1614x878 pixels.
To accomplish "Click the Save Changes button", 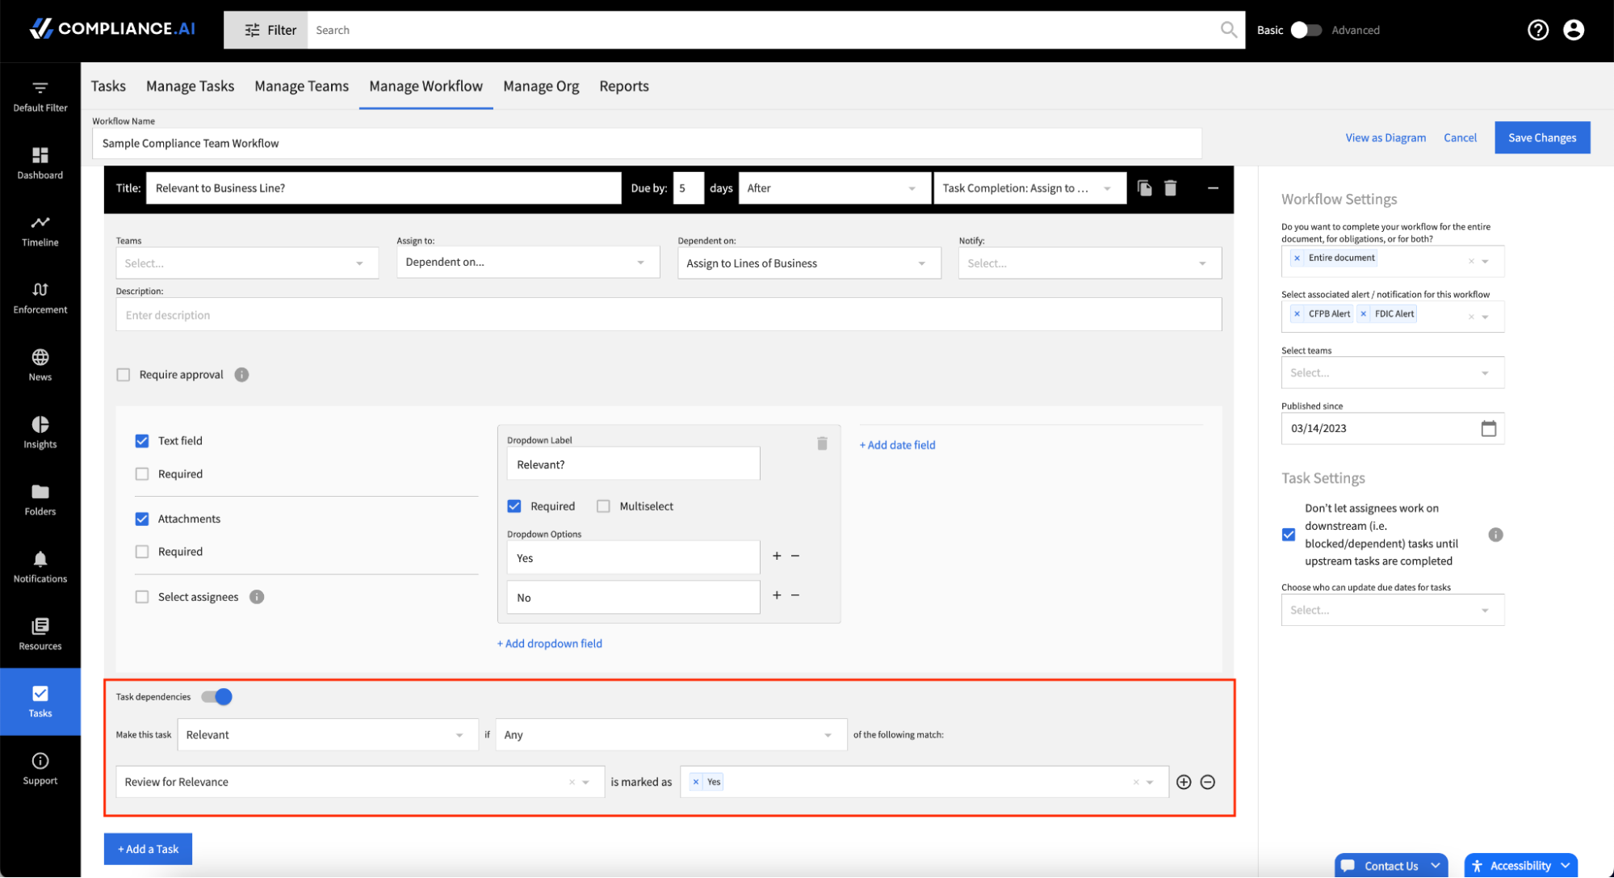I will click(x=1541, y=138).
